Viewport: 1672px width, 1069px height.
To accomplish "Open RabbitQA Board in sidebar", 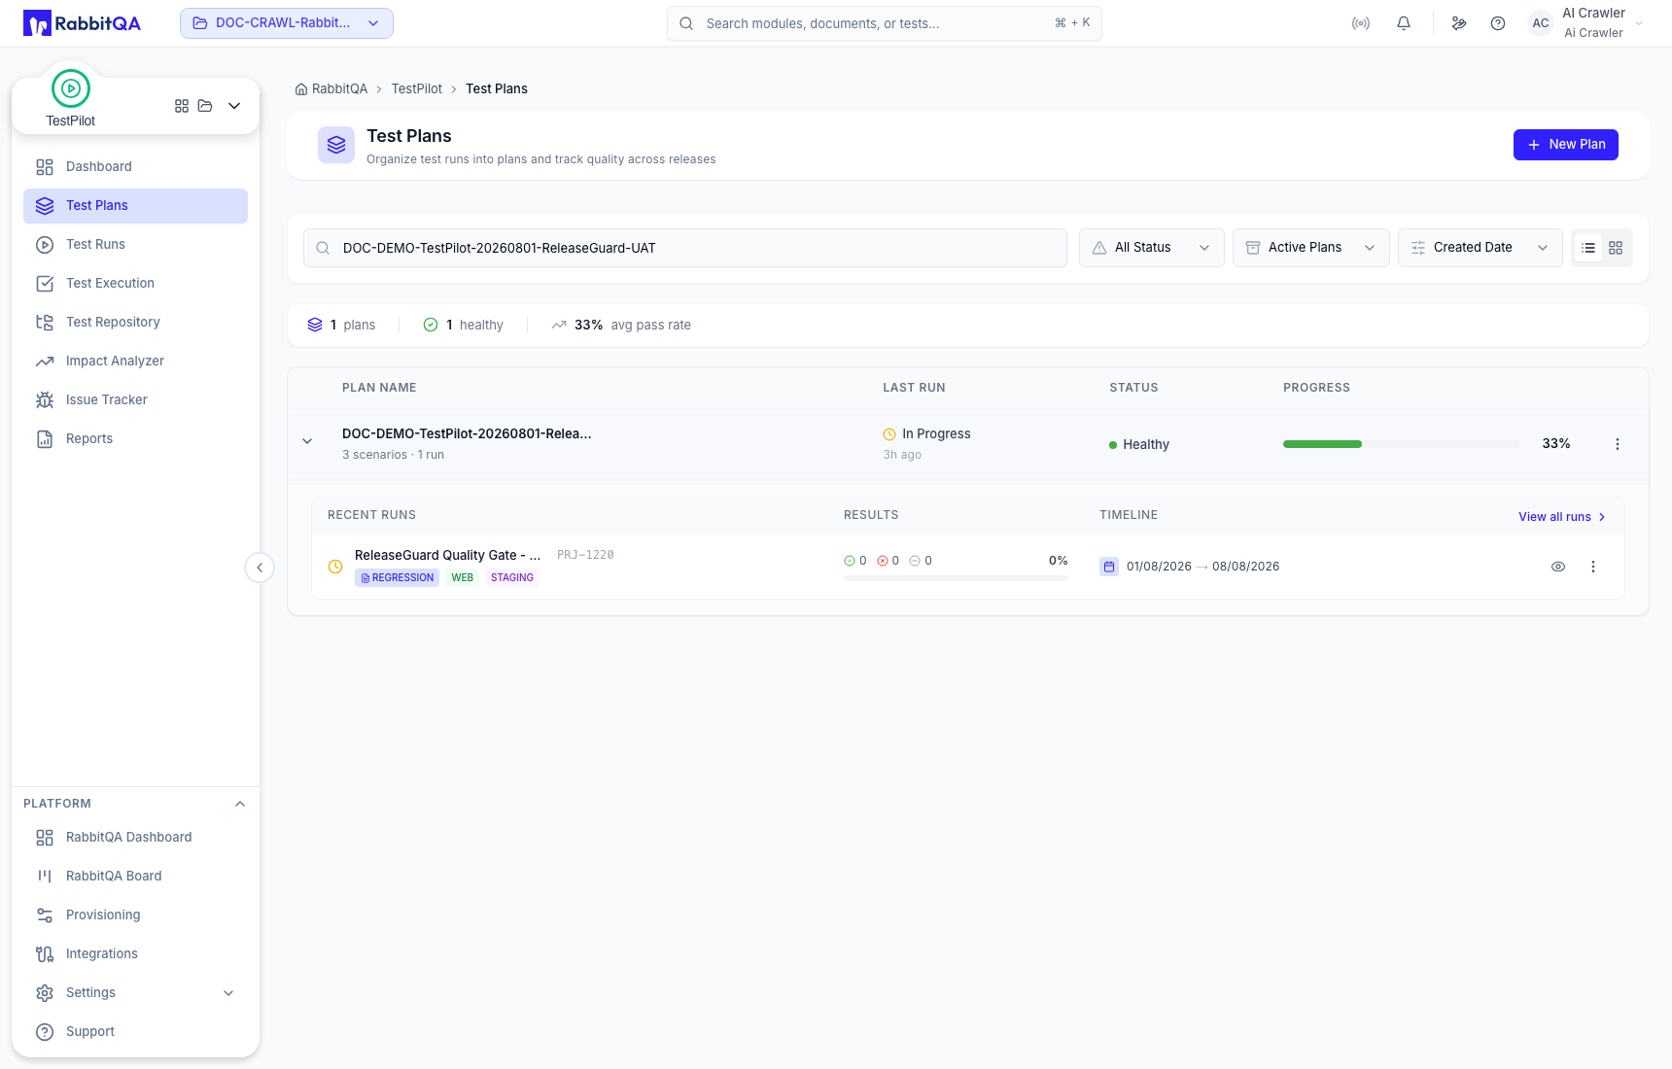I will 135,877.
